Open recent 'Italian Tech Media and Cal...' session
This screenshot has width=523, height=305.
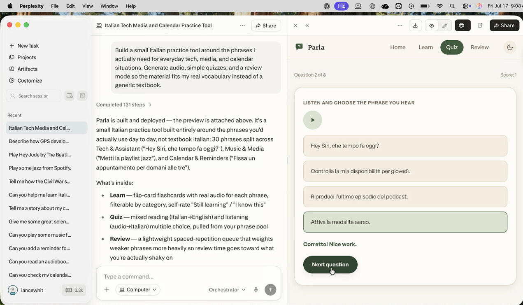pos(47,128)
